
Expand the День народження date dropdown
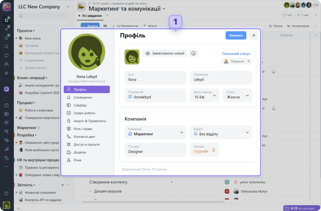[206, 95]
